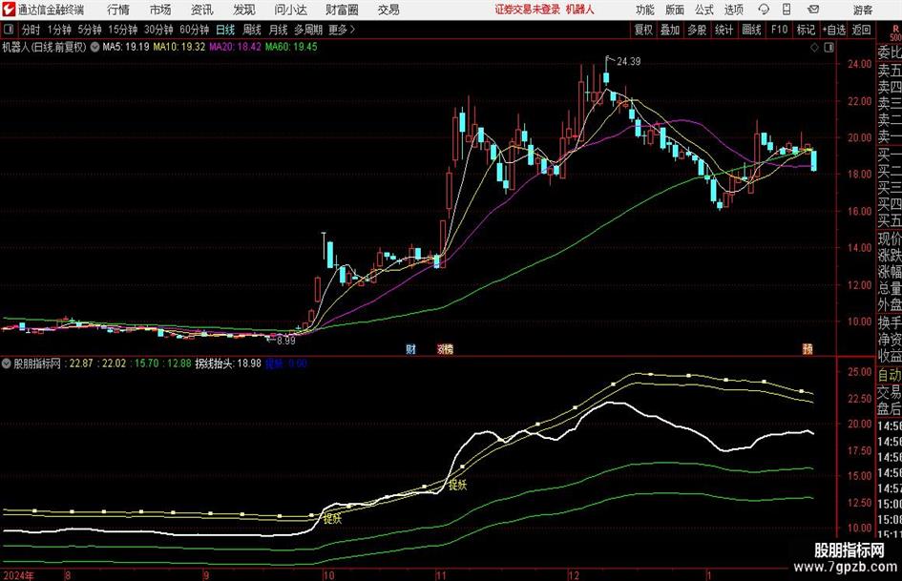Viewport: 902px width, 581px height.
Task: Toggle the side panel icon at chart top right
Action: [x=829, y=48]
